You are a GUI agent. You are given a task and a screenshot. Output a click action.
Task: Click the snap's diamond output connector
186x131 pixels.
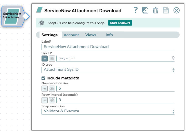click(x=26, y=16)
